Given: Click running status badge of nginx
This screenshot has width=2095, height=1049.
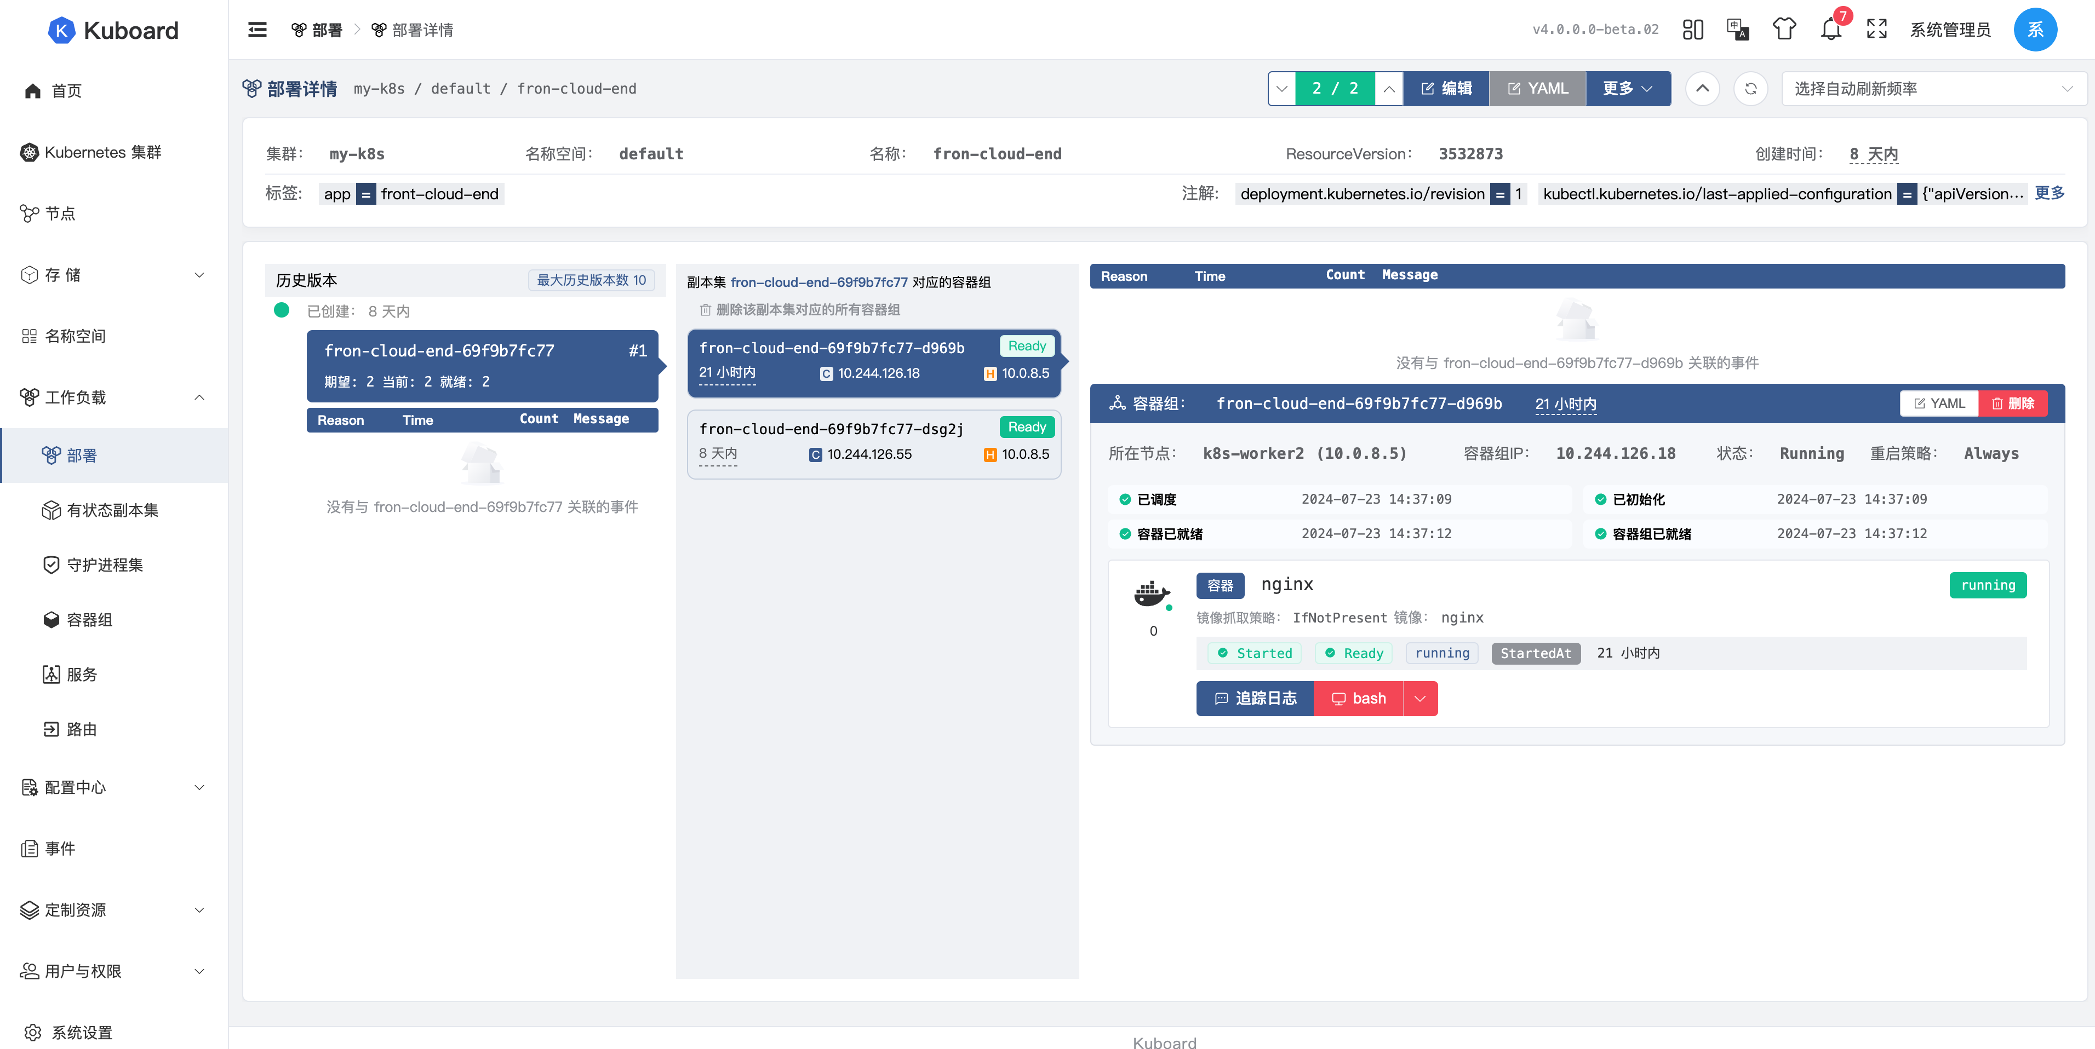Looking at the screenshot, I should point(1988,585).
